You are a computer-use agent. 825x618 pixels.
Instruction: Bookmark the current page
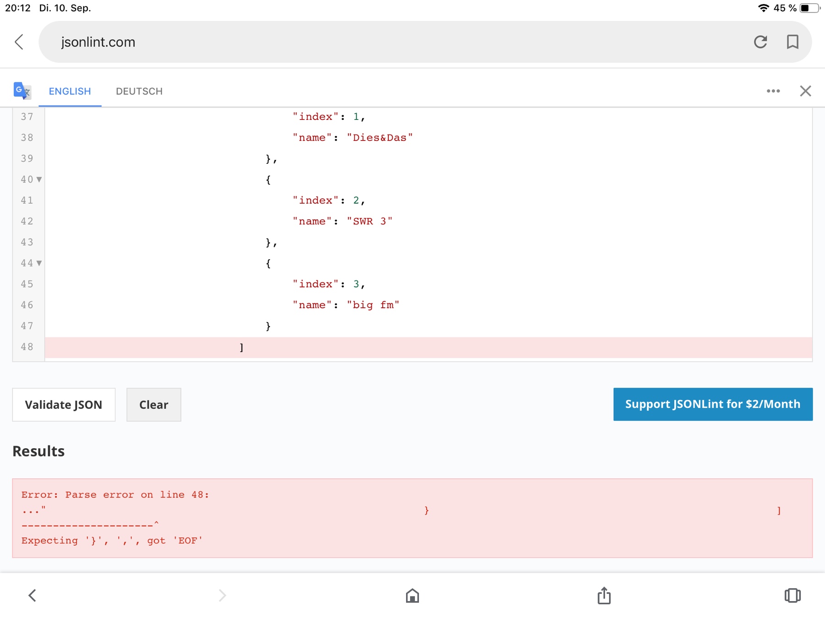click(792, 42)
